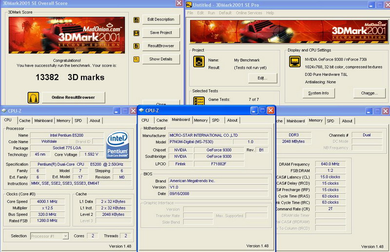Viewport: 390px width, 252px height.
Task: Open the Edit menu in 3DMark2001
Action: (200, 13)
